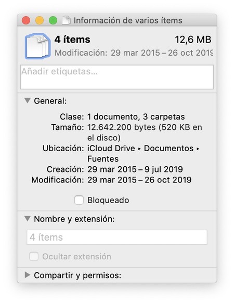Enable the Bloqueado checkbox
This screenshot has width=234, height=303.
79,200
